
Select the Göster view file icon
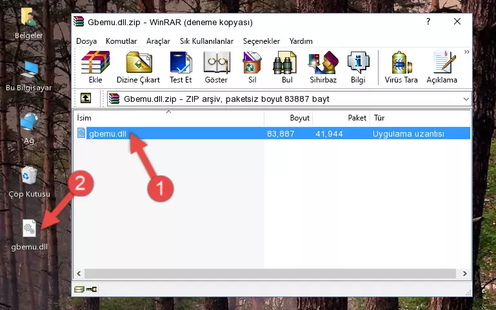pyautogui.click(x=216, y=67)
